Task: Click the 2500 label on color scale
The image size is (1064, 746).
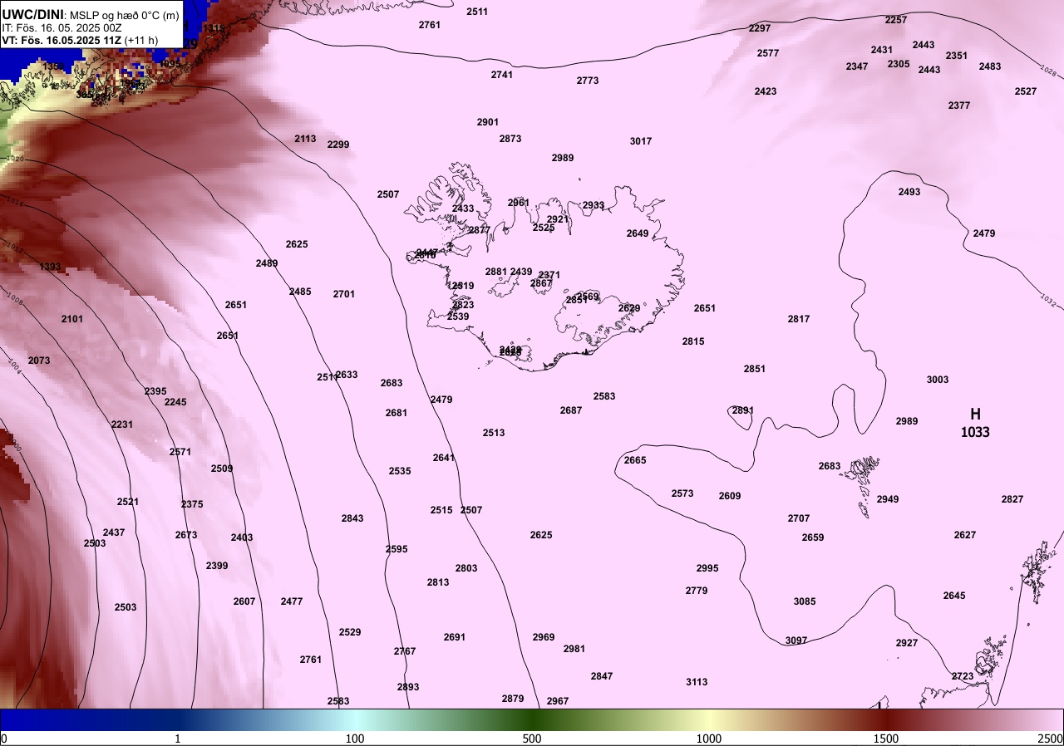Action: (x=1050, y=739)
